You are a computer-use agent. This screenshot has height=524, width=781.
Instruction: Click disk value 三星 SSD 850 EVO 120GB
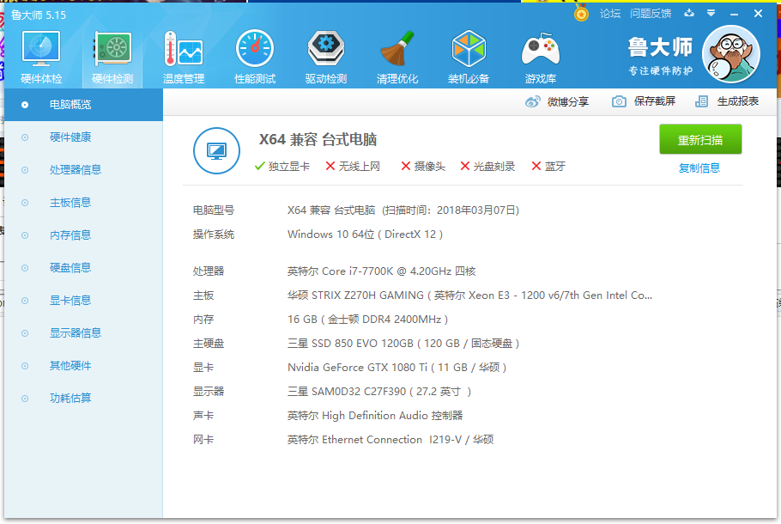(x=403, y=343)
